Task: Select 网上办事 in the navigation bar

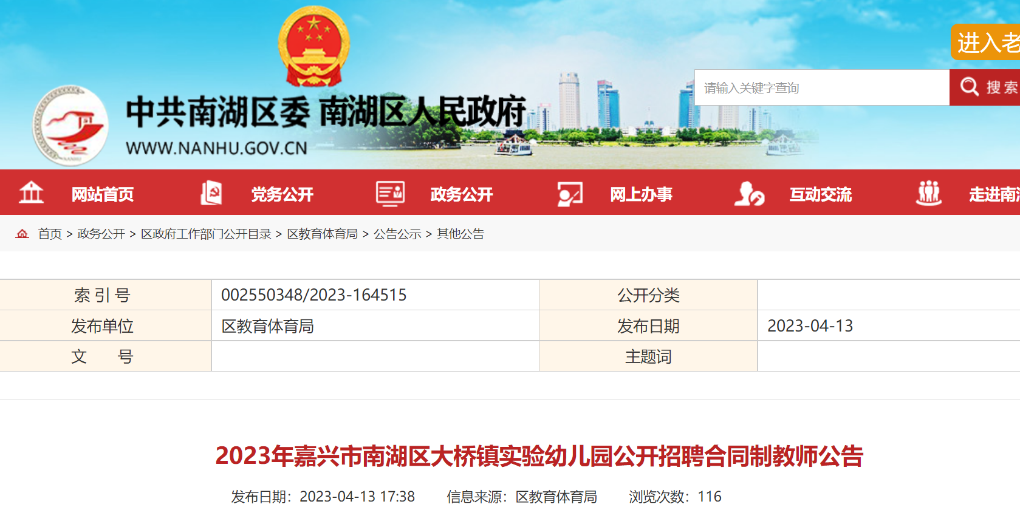Action: click(641, 194)
